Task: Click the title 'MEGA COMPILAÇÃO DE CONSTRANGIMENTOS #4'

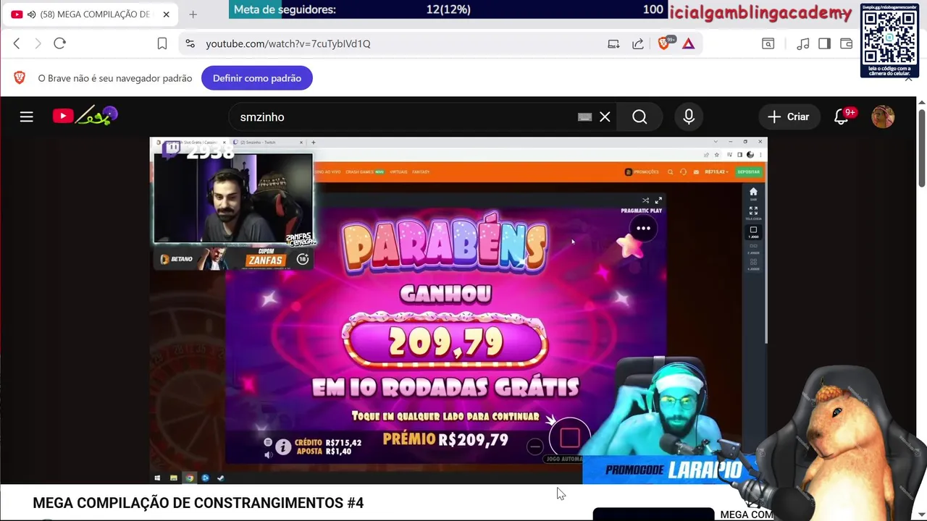Action: pyautogui.click(x=198, y=503)
